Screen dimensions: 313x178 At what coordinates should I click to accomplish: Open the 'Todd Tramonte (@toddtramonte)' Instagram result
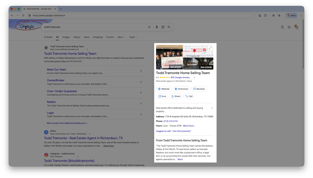(69, 161)
